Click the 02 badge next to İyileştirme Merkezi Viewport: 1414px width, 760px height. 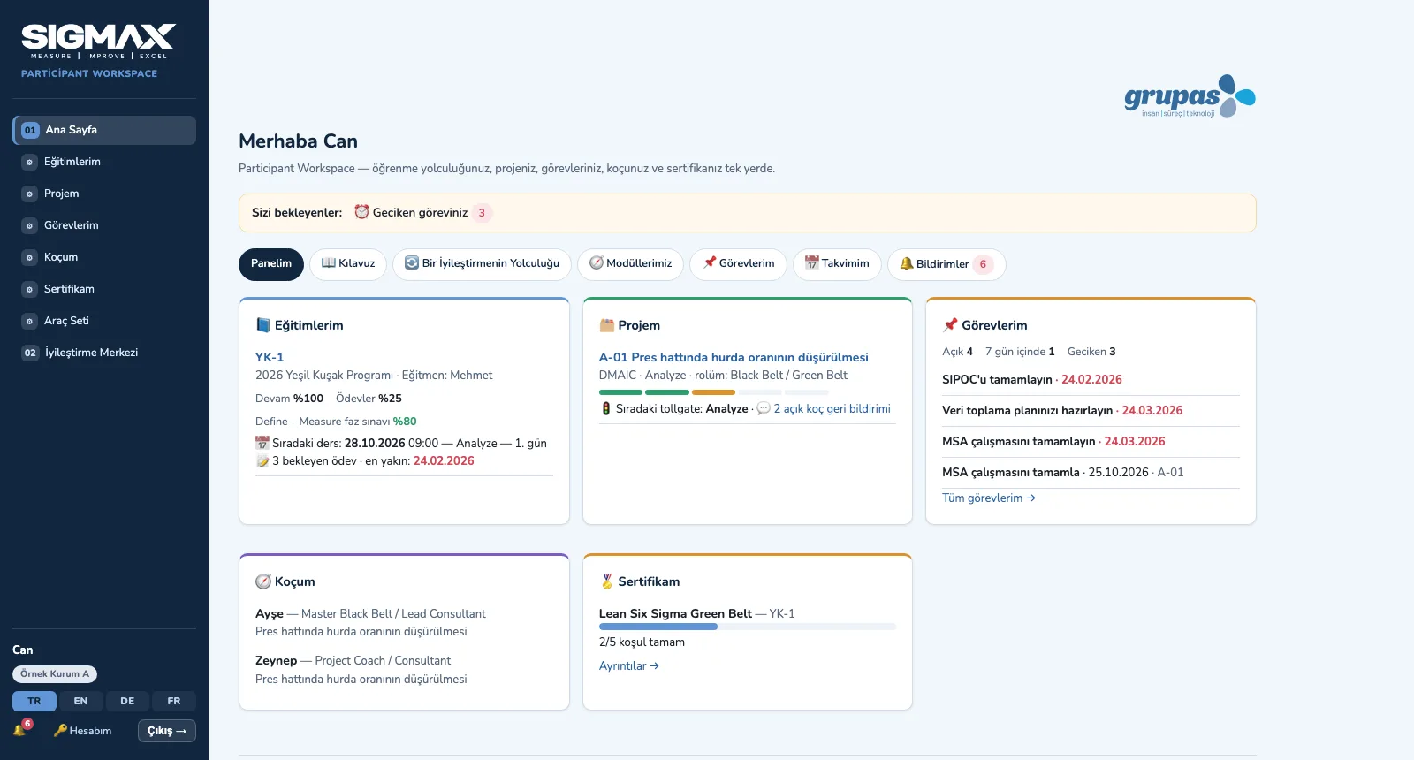tap(30, 353)
